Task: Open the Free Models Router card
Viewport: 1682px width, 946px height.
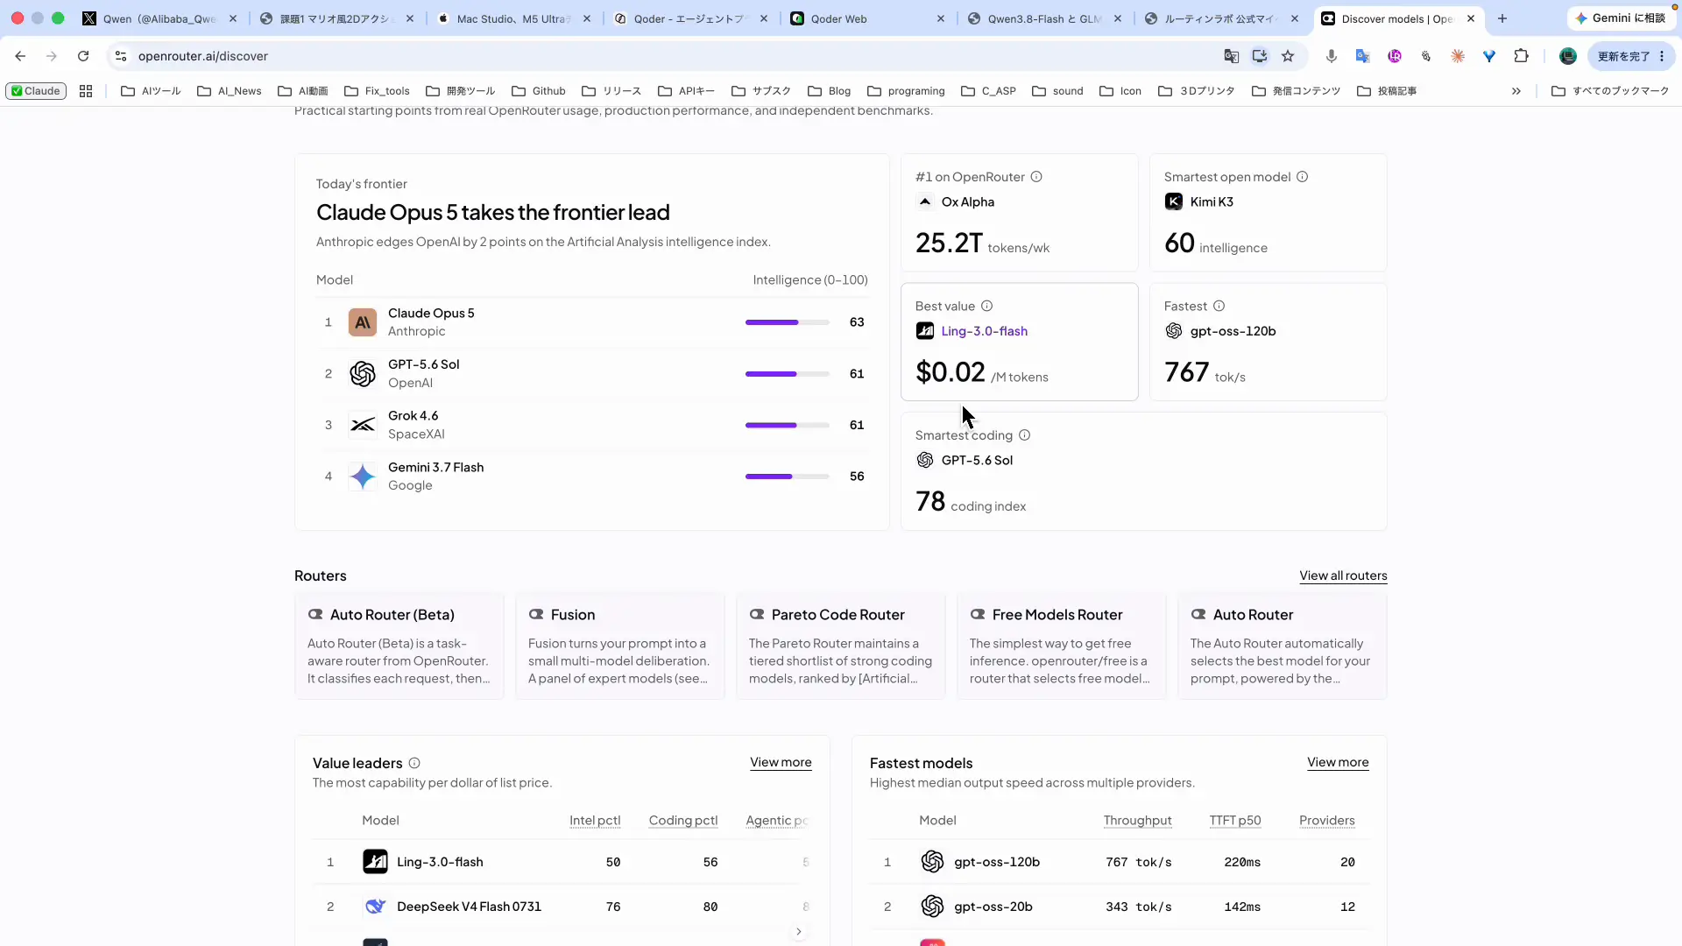Action: (x=1062, y=646)
